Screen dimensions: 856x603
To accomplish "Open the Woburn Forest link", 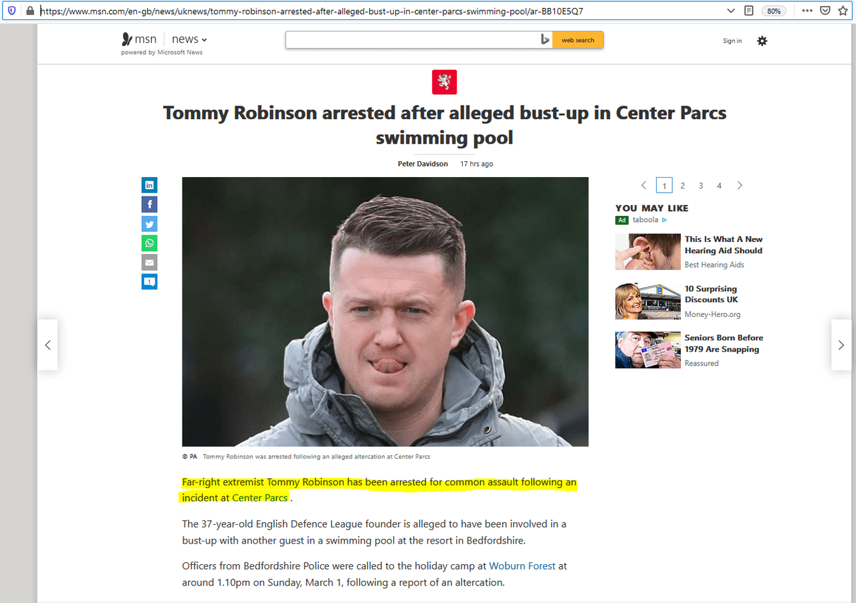I will pos(522,566).
